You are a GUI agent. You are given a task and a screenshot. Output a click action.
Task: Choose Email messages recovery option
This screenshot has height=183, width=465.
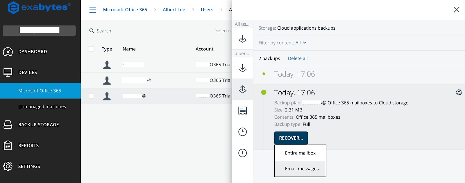[300, 169]
